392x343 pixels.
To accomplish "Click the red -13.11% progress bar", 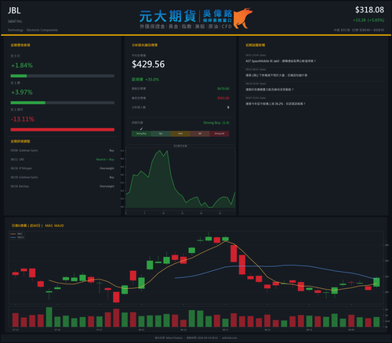I will [x=63, y=130].
